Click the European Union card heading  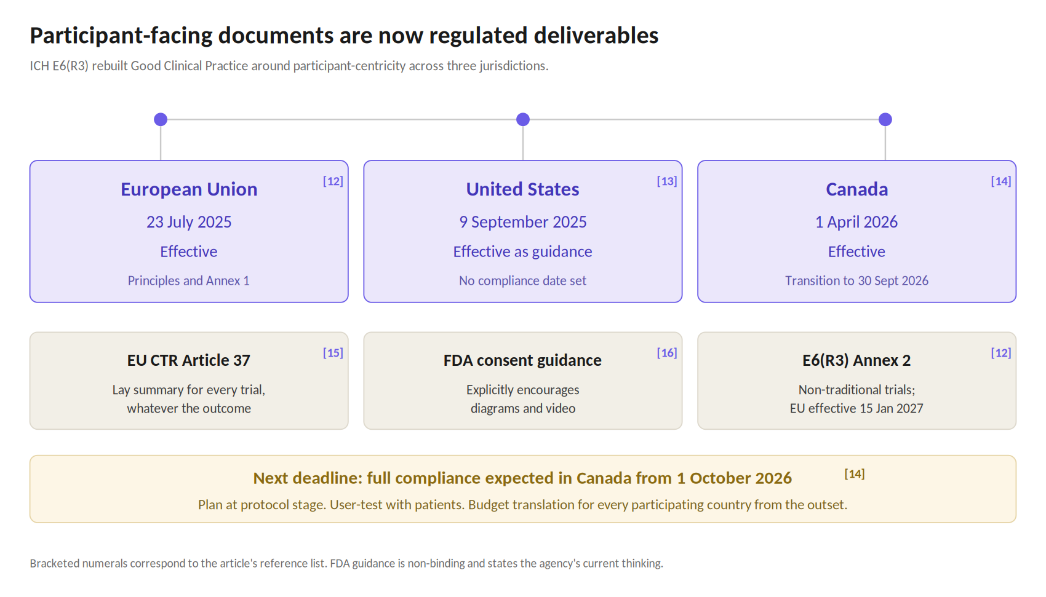[189, 189]
